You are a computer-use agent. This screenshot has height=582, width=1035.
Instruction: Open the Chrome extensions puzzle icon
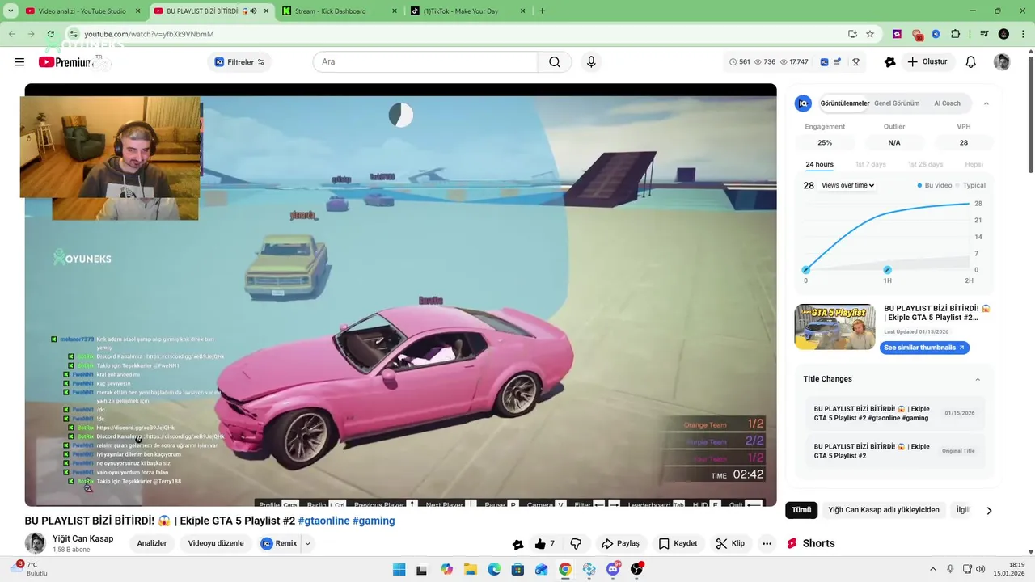[956, 34]
